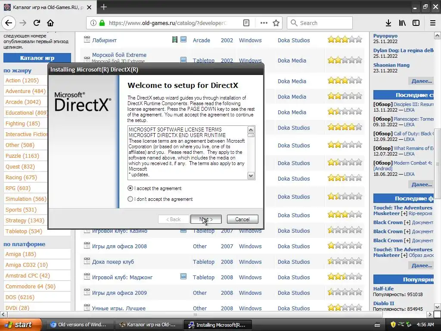
Task: Open Морской бой Extreme game link
Action: pos(119,55)
